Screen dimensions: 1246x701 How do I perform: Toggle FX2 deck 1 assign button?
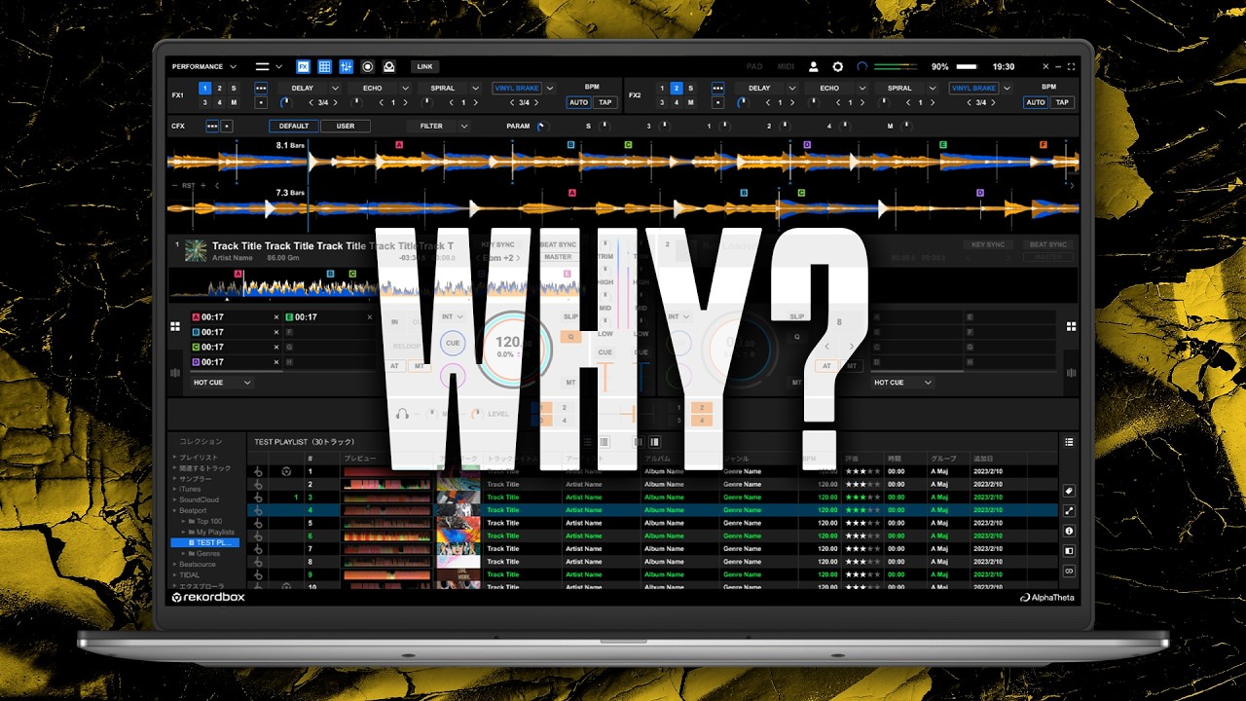(662, 88)
